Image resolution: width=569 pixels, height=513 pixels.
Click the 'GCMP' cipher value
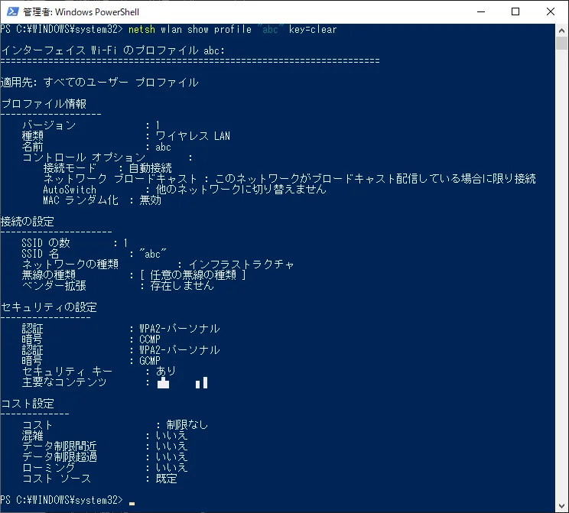[x=150, y=361]
